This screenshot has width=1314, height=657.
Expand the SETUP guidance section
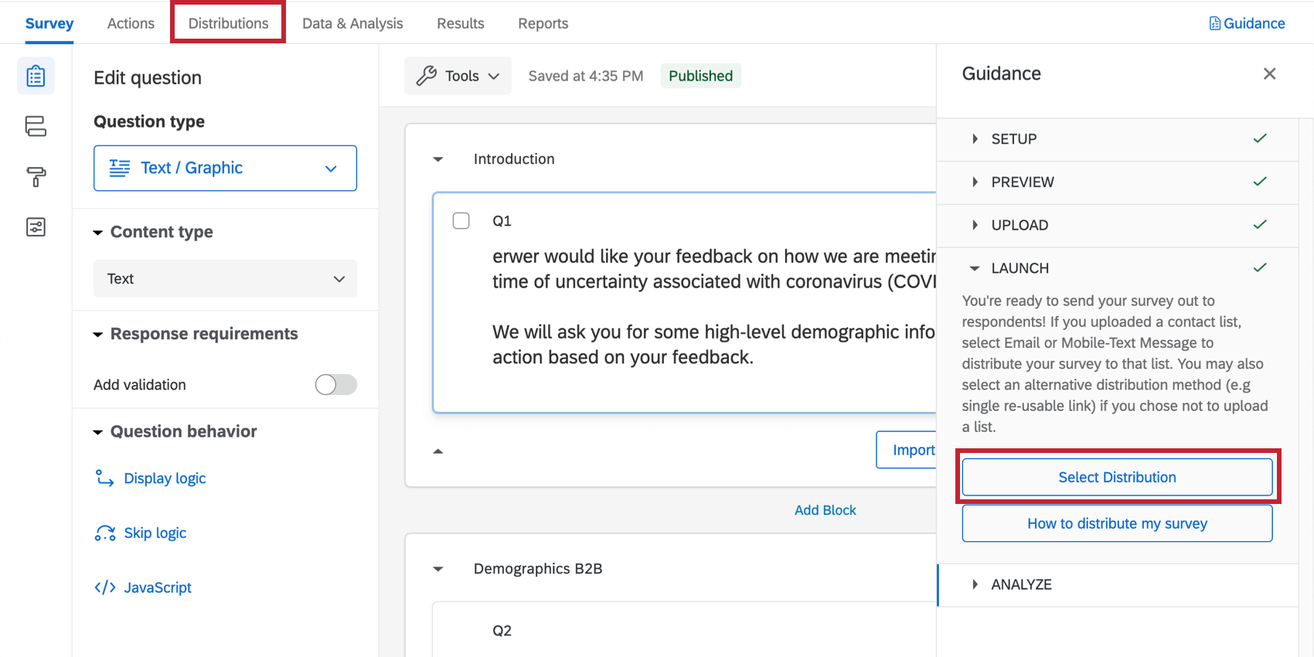point(1013,139)
